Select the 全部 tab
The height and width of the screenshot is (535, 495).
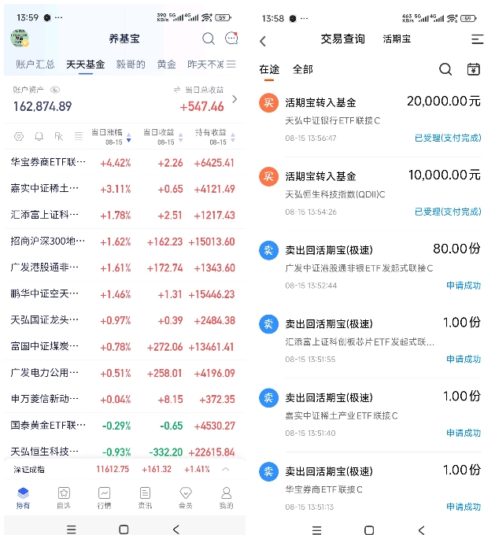303,69
